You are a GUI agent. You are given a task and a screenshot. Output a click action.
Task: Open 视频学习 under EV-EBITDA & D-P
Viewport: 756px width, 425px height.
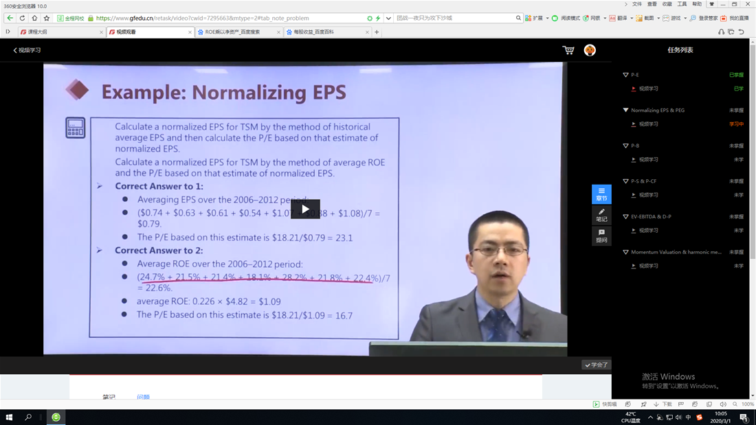pos(649,230)
